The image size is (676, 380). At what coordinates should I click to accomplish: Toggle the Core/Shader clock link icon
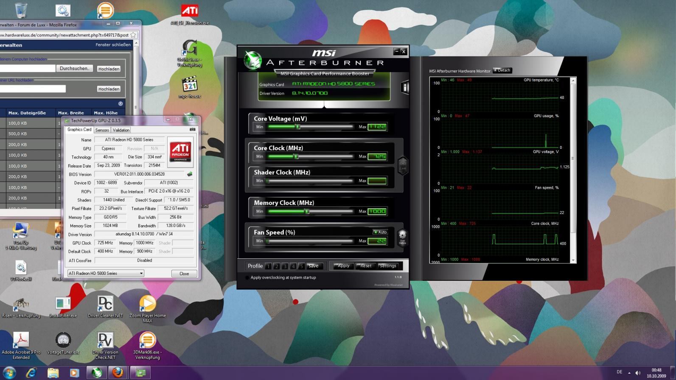pyautogui.click(x=403, y=166)
